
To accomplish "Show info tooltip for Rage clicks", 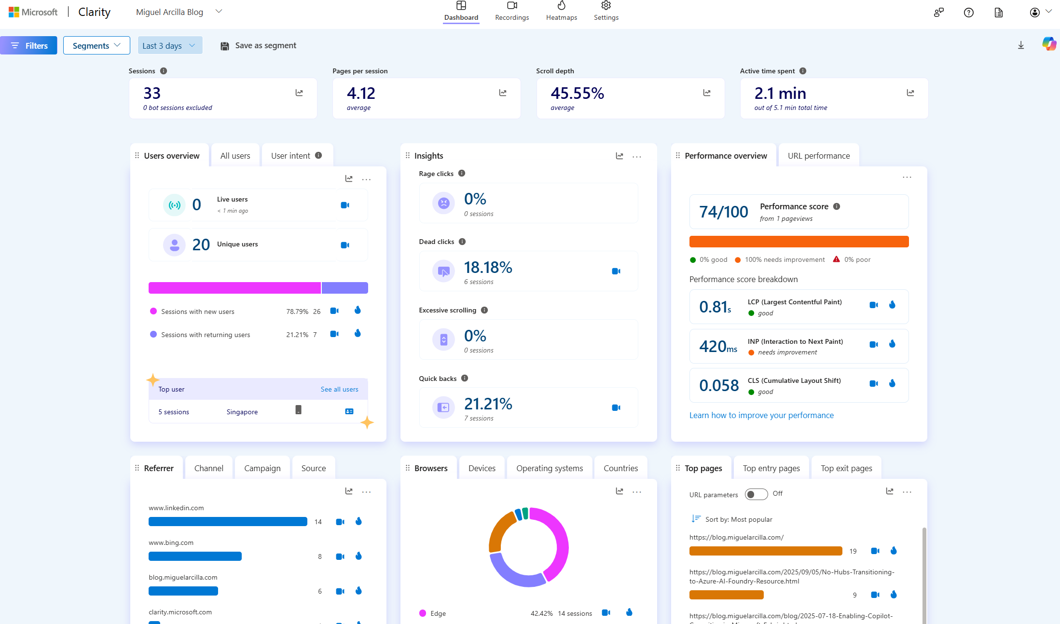I will click(462, 173).
